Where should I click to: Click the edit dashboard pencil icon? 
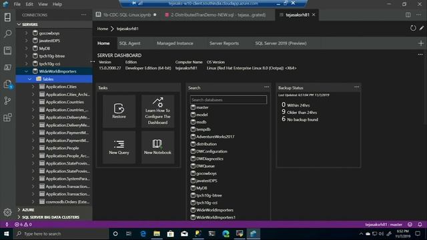point(422,28)
